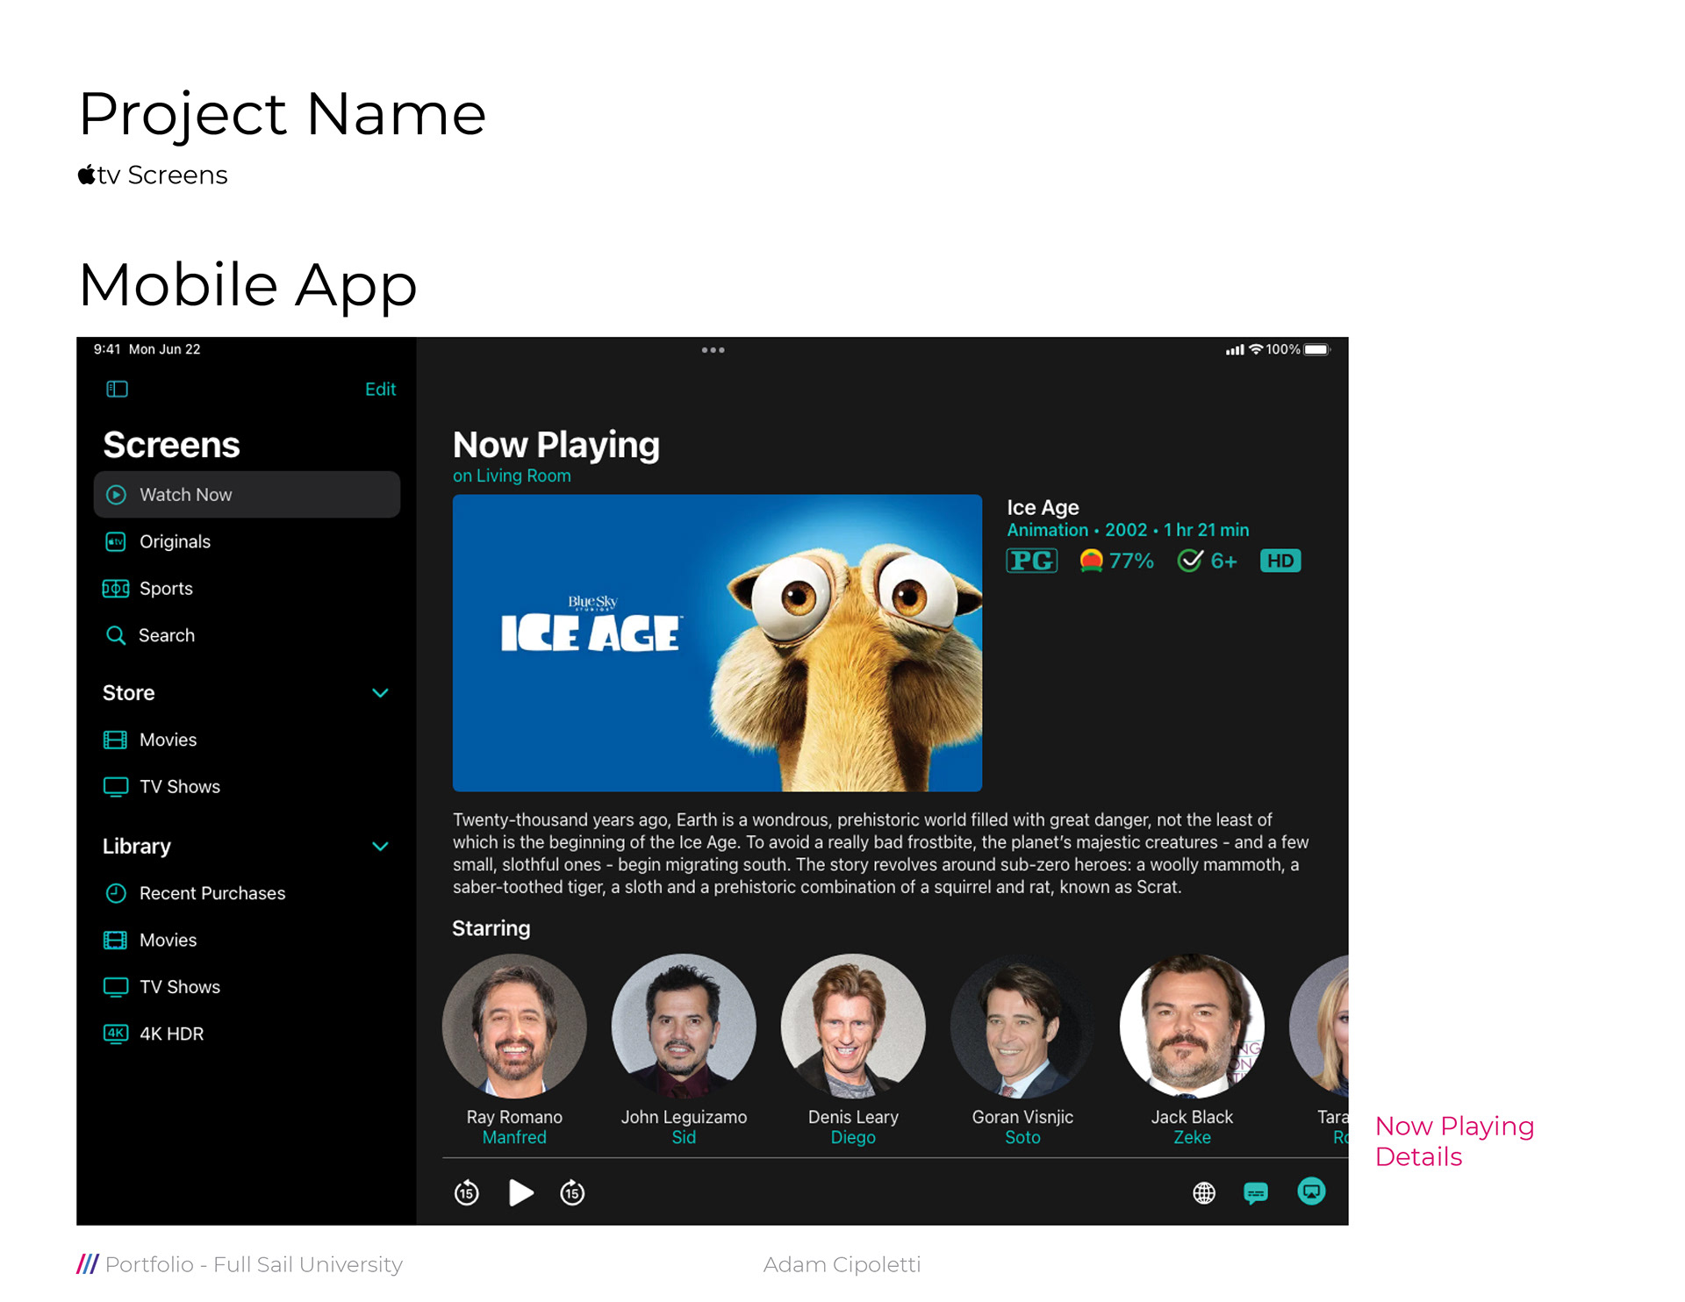Tap the 'on Living Room' link

tap(512, 476)
